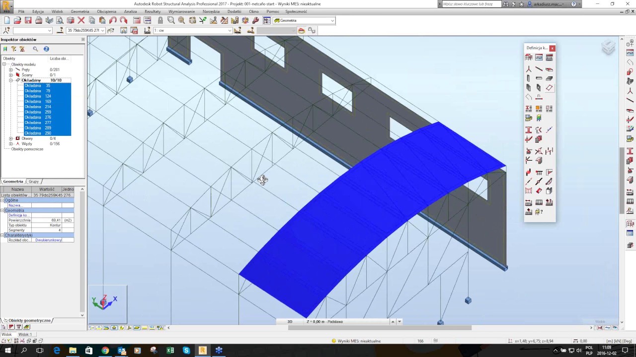Screen dimensions: 636x357
Task: Click the Save (red floppy disk) icon
Action: tap(28, 20)
